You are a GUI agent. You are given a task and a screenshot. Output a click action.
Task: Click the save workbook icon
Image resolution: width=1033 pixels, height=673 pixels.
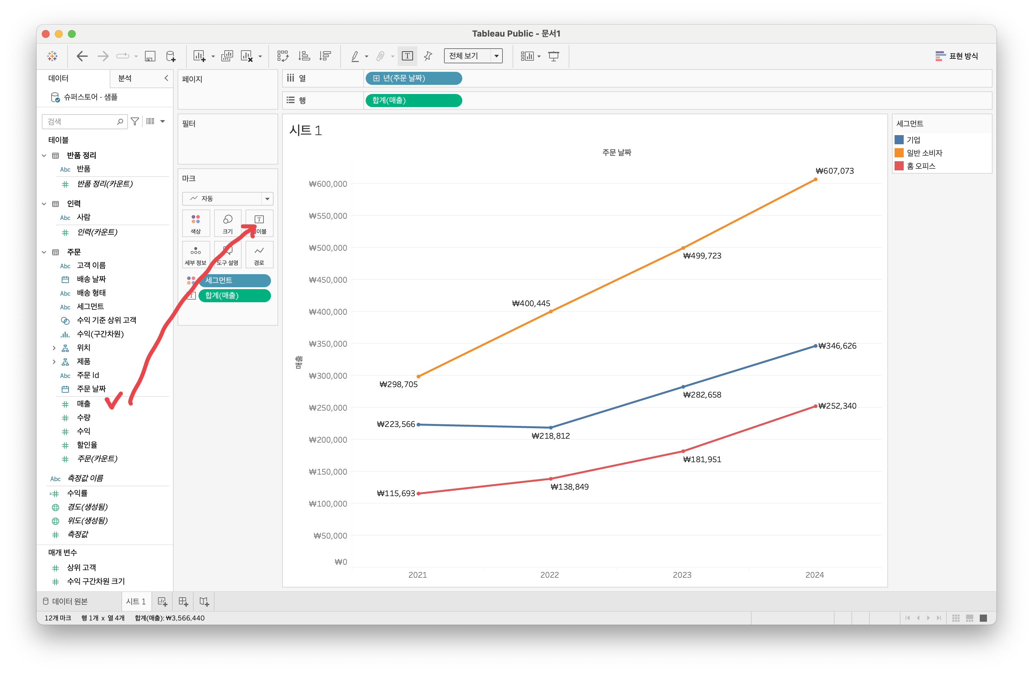tap(150, 56)
